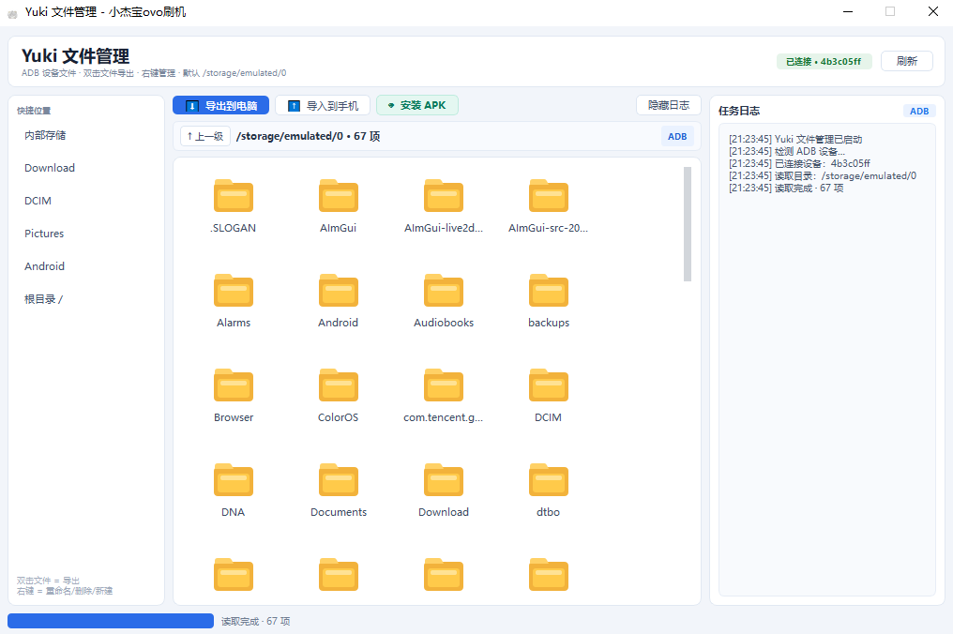Click the 导入到手机 import button
This screenshot has width=953, height=634.
point(323,106)
